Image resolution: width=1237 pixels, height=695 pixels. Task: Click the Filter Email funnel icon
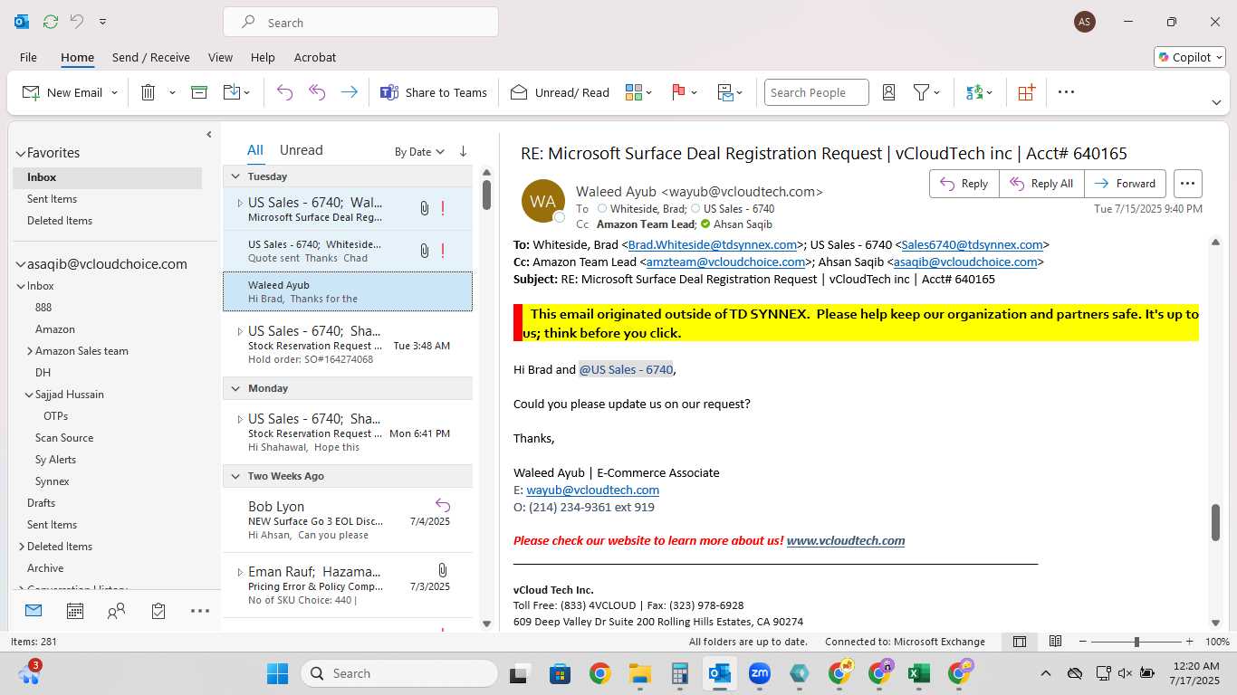coord(921,92)
